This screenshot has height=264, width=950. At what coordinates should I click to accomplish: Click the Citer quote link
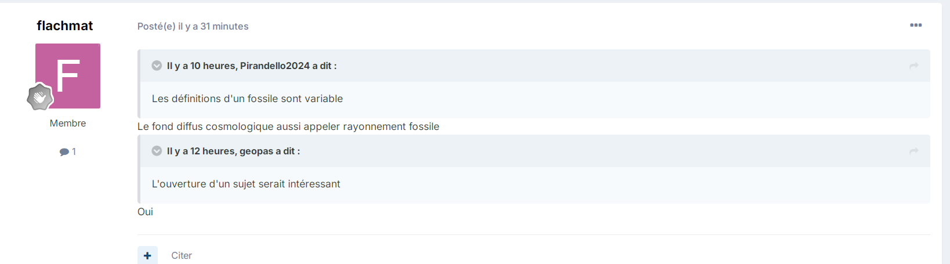coord(182,255)
